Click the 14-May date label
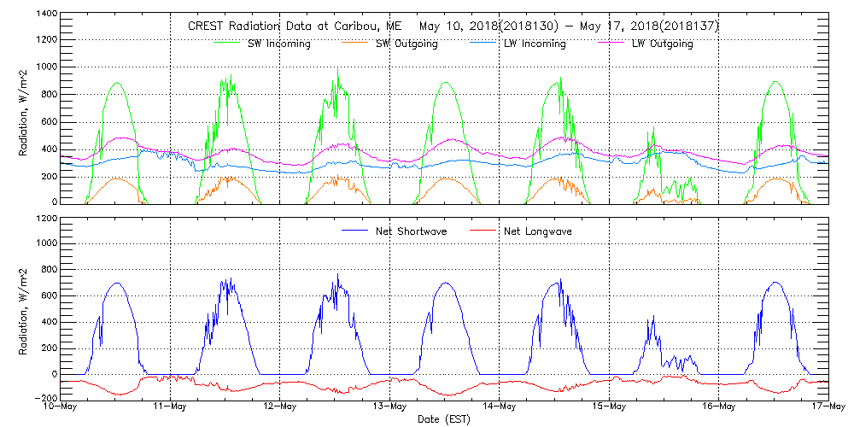 point(500,407)
